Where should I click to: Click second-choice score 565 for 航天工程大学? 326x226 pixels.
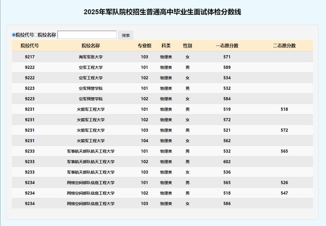point(284,151)
